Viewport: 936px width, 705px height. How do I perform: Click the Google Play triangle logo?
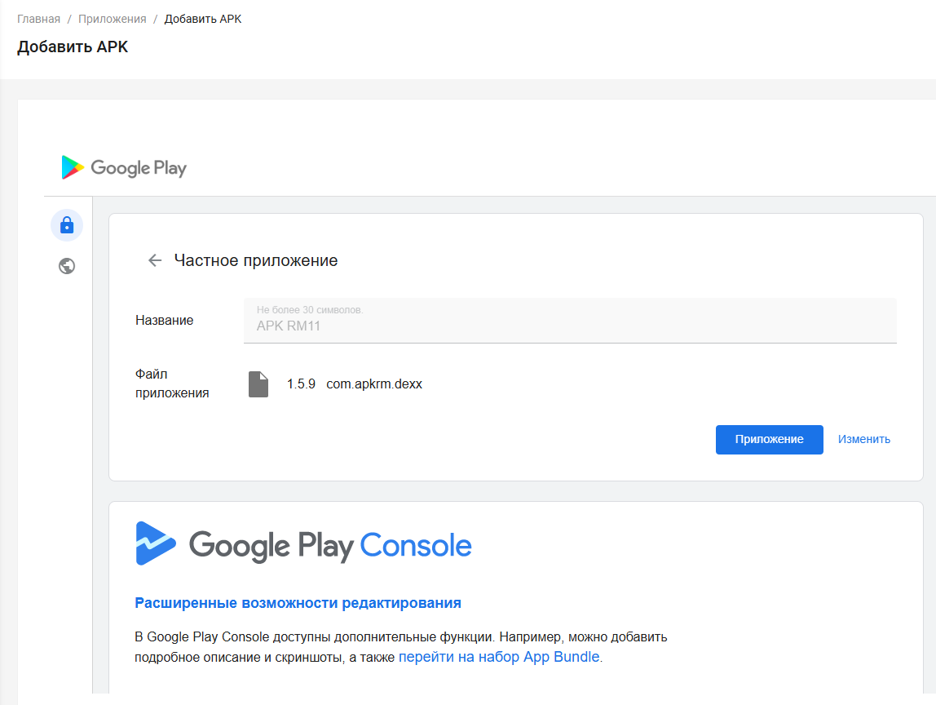73,167
